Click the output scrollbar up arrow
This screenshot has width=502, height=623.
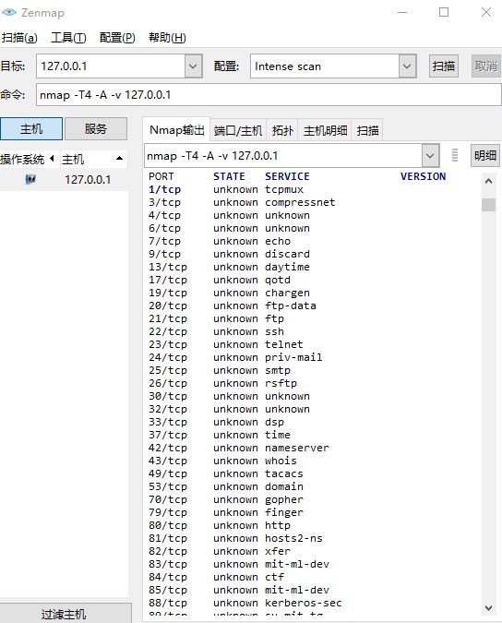488,181
